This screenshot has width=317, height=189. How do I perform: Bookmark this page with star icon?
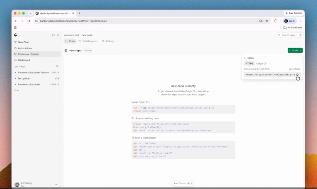pos(267,21)
